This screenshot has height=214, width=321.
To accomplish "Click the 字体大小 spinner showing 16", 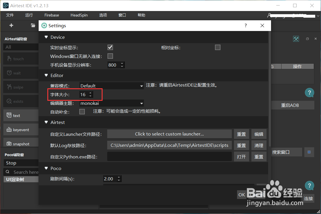I will [x=86, y=94].
